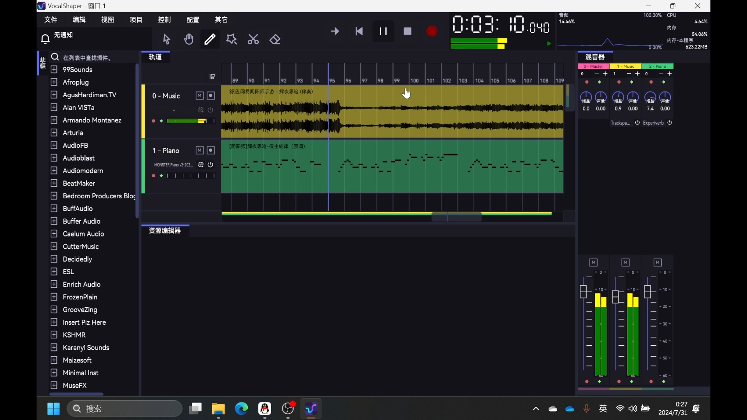This screenshot has height=420, width=747.
Task: Open the Experiverb effect plugin
Action: 654,123
